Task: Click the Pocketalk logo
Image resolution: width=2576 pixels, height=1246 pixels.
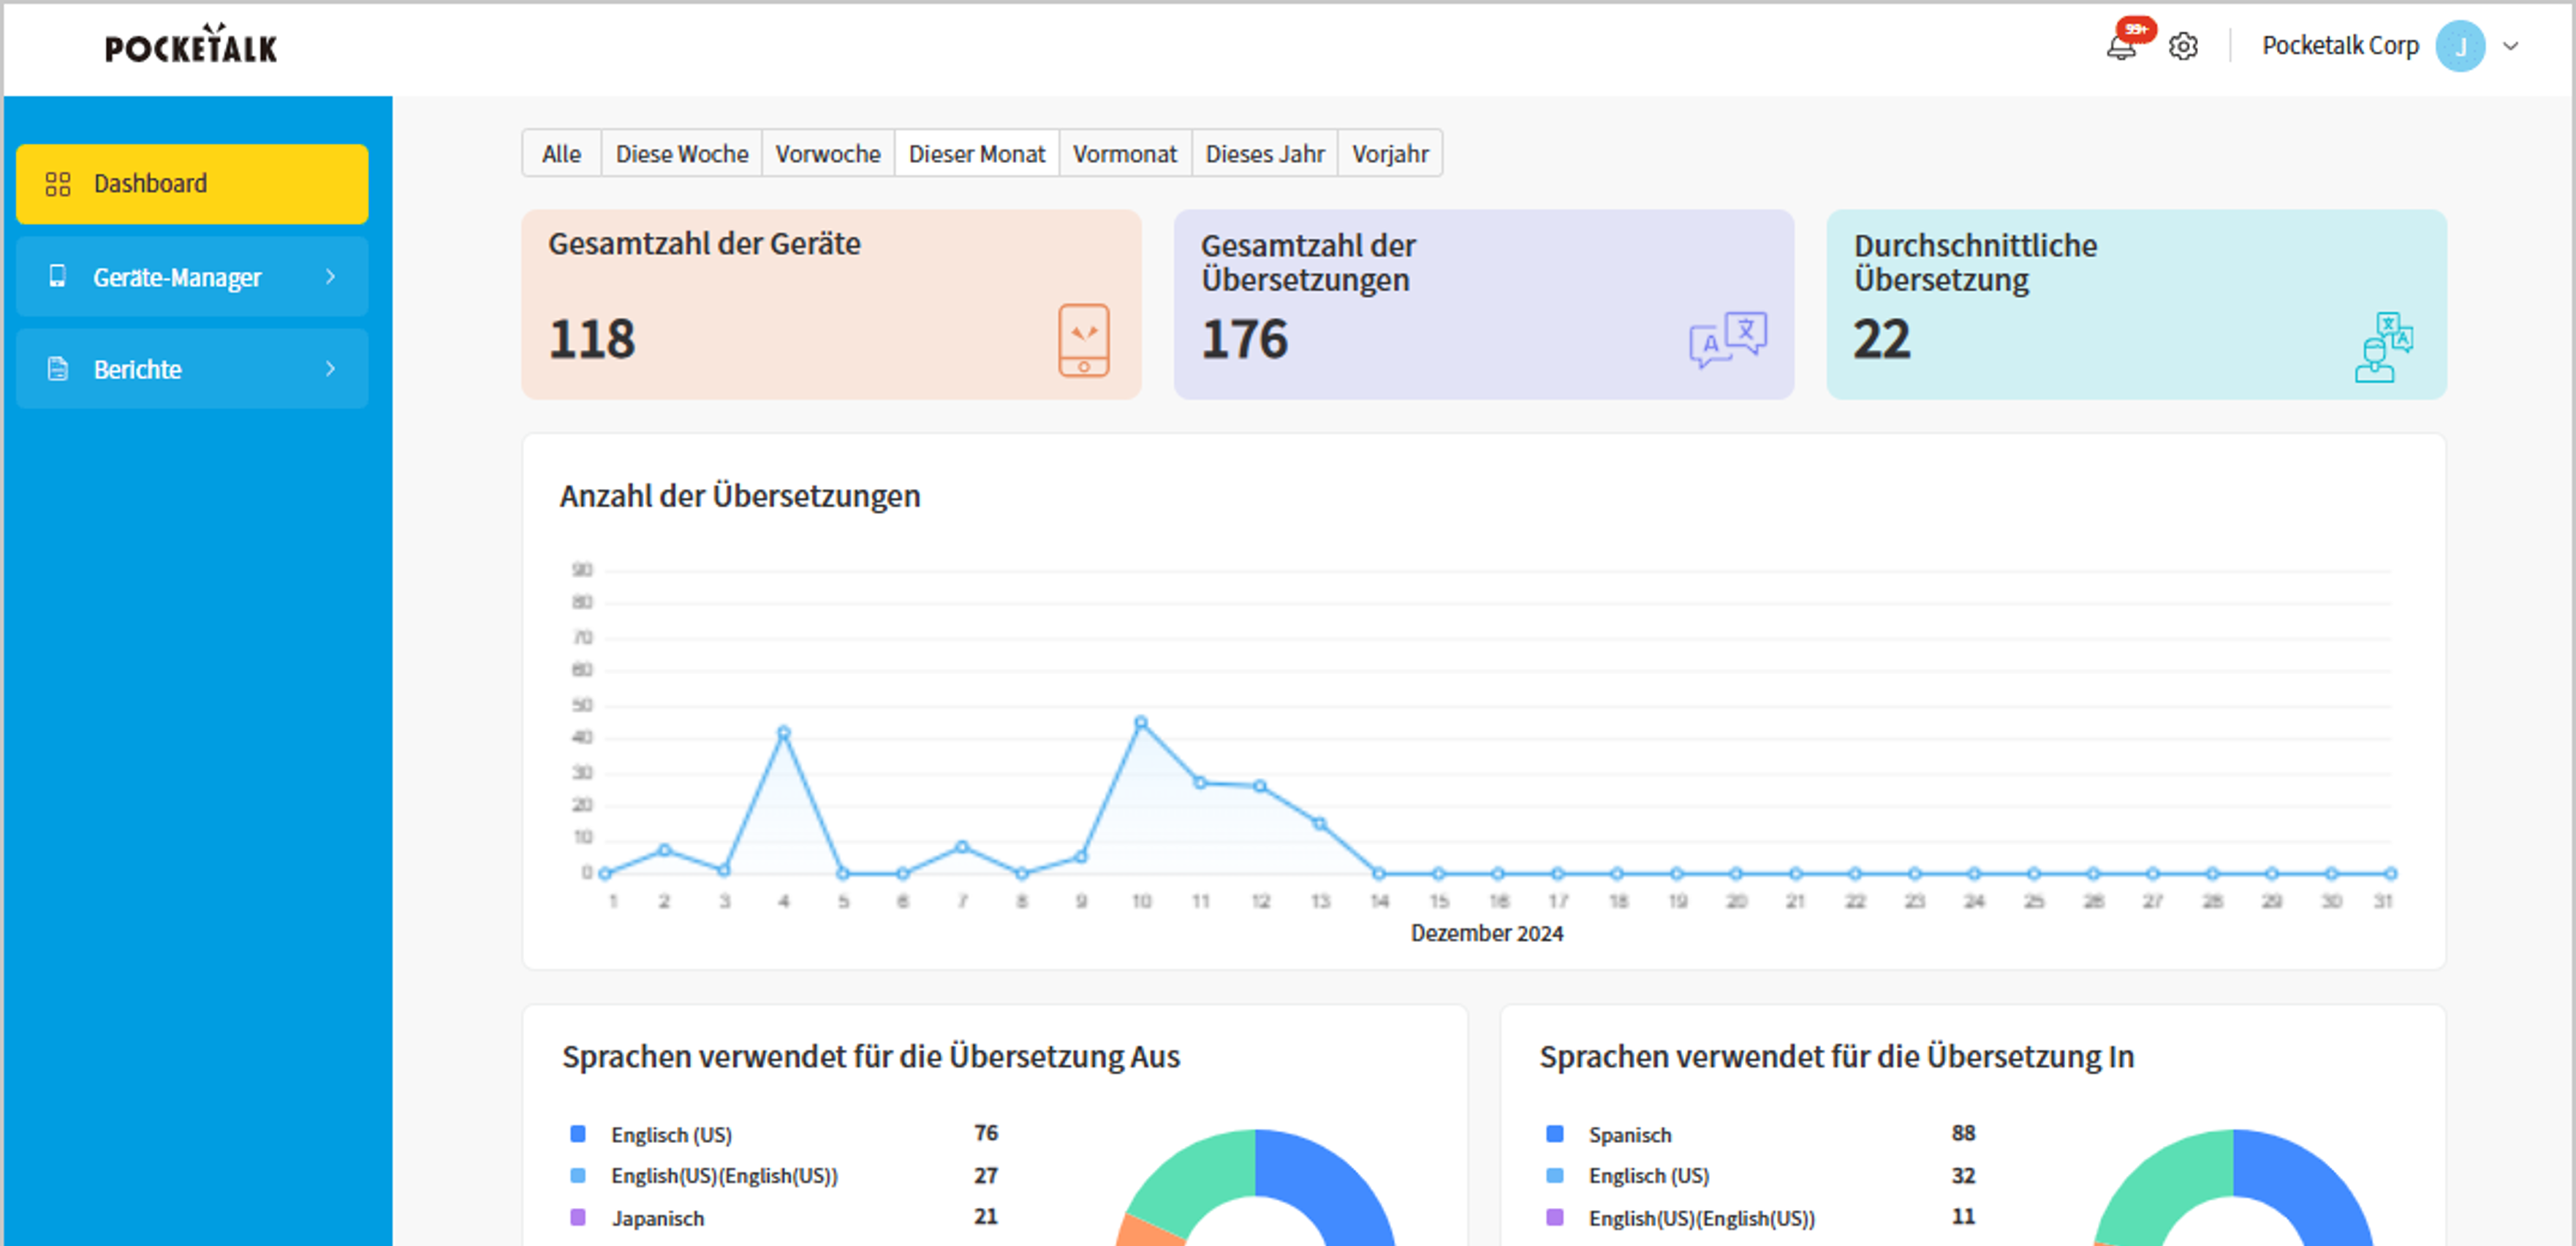Action: click(191, 44)
